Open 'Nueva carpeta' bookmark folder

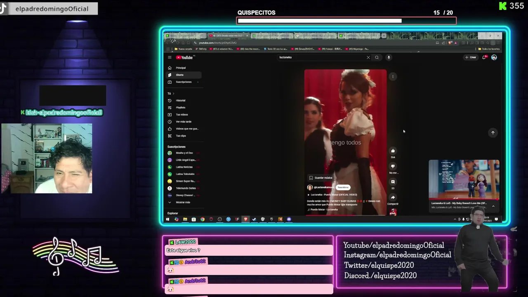tap(184, 49)
